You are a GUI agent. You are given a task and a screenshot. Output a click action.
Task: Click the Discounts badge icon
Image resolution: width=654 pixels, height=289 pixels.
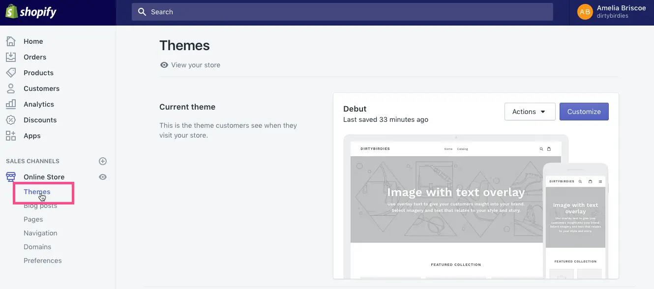point(11,120)
